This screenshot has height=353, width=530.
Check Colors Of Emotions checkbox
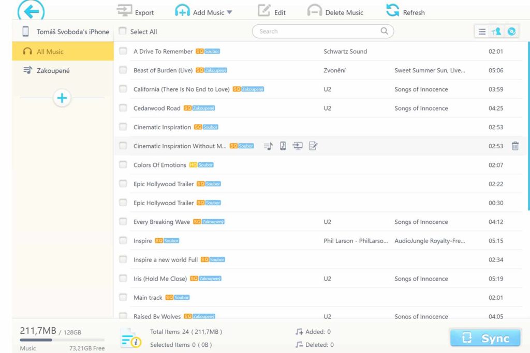123,165
